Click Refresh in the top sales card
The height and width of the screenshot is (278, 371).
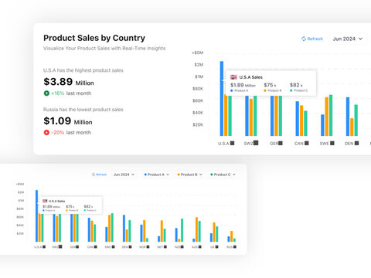pos(312,39)
